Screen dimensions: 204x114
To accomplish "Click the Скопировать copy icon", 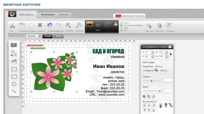I will (x=22, y=25).
